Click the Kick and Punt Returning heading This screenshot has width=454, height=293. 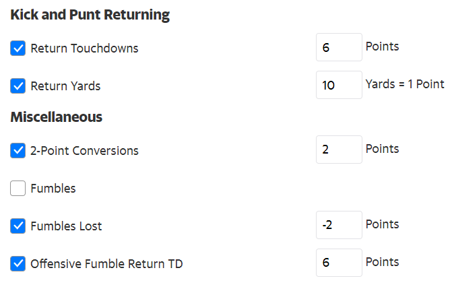(90, 15)
